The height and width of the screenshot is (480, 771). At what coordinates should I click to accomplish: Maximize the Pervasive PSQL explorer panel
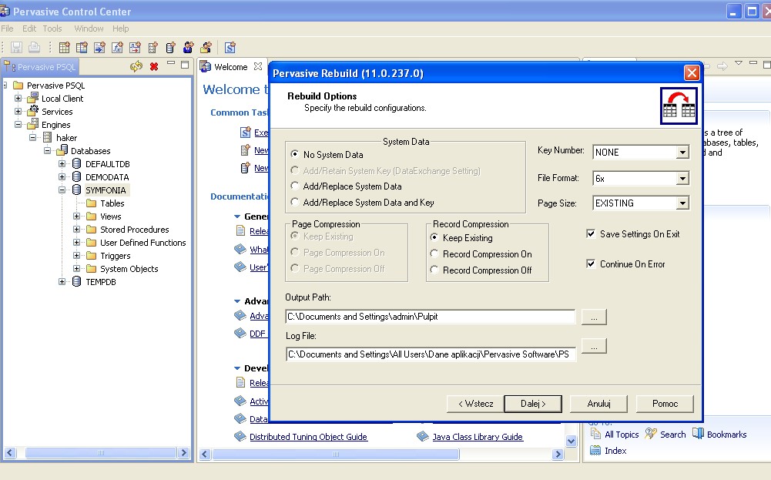pyautogui.click(x=185, y=65)
